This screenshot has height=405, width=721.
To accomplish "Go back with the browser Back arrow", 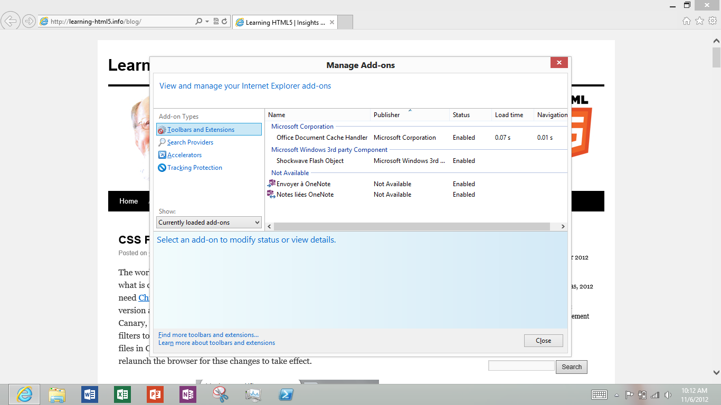I will (11, 21).
